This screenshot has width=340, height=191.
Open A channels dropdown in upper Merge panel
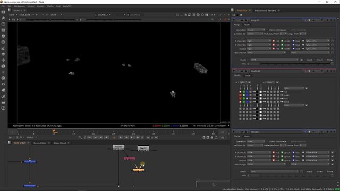tap(259, 41)
